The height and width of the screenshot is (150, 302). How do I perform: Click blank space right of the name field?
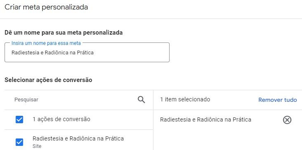tap(235, 52)
